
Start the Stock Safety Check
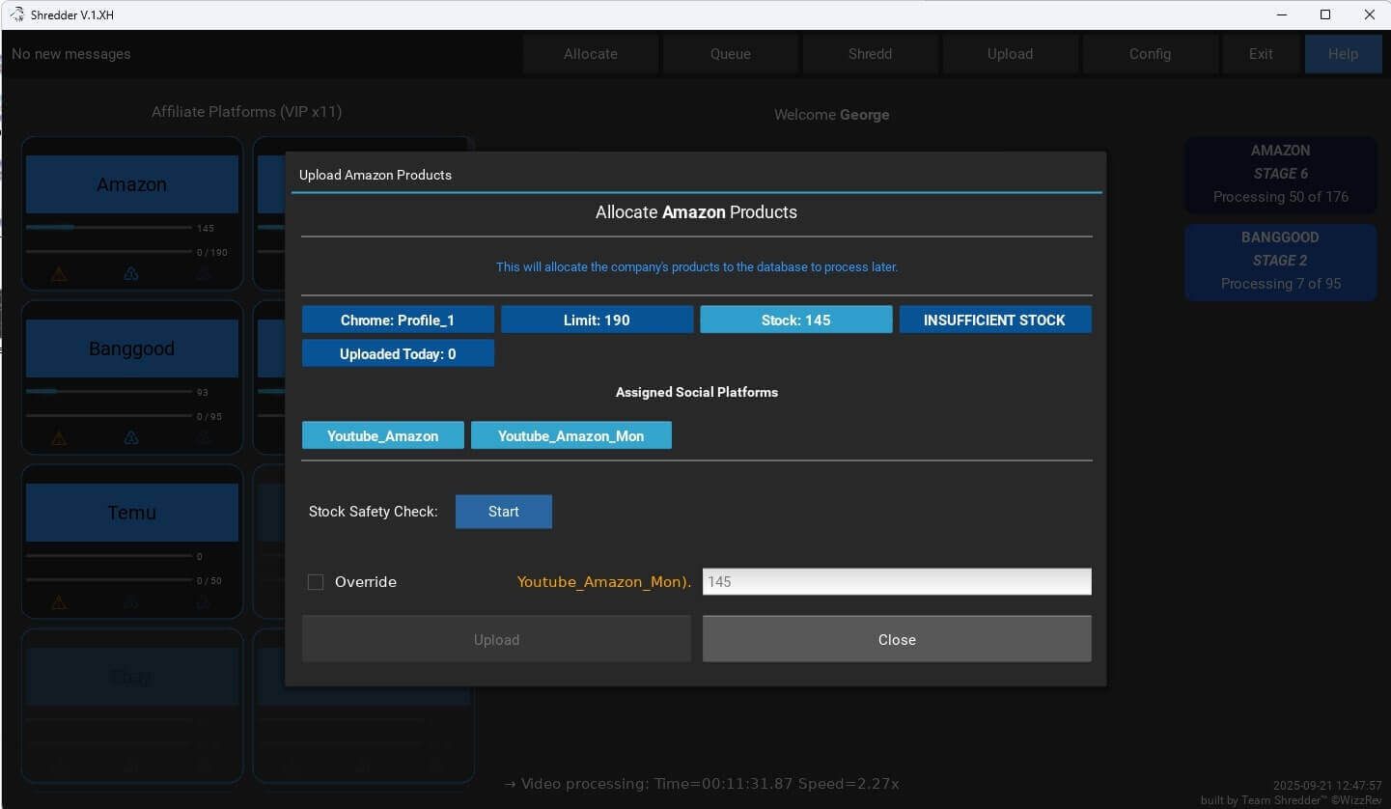503,512
